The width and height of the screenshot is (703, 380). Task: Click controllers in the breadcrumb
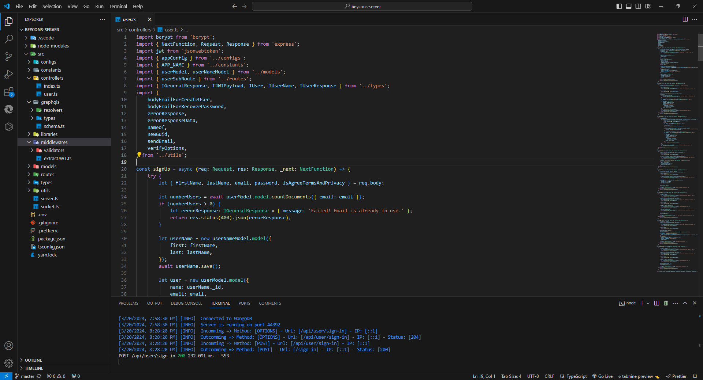(140, 30)
